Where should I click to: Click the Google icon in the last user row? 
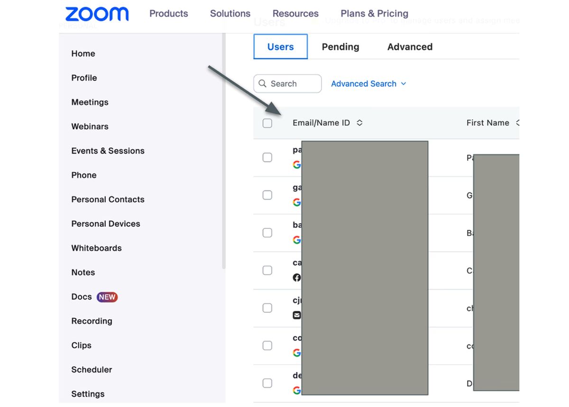[297, 390]
